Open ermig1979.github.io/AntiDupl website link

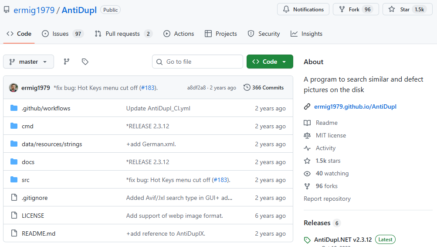point(355,106)
